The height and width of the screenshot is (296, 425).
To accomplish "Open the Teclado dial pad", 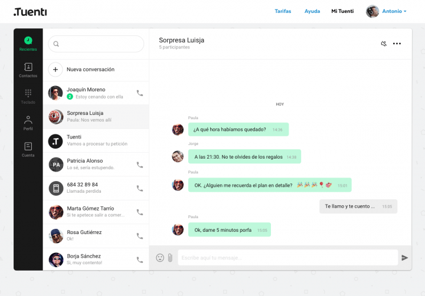I will (28, 96).
